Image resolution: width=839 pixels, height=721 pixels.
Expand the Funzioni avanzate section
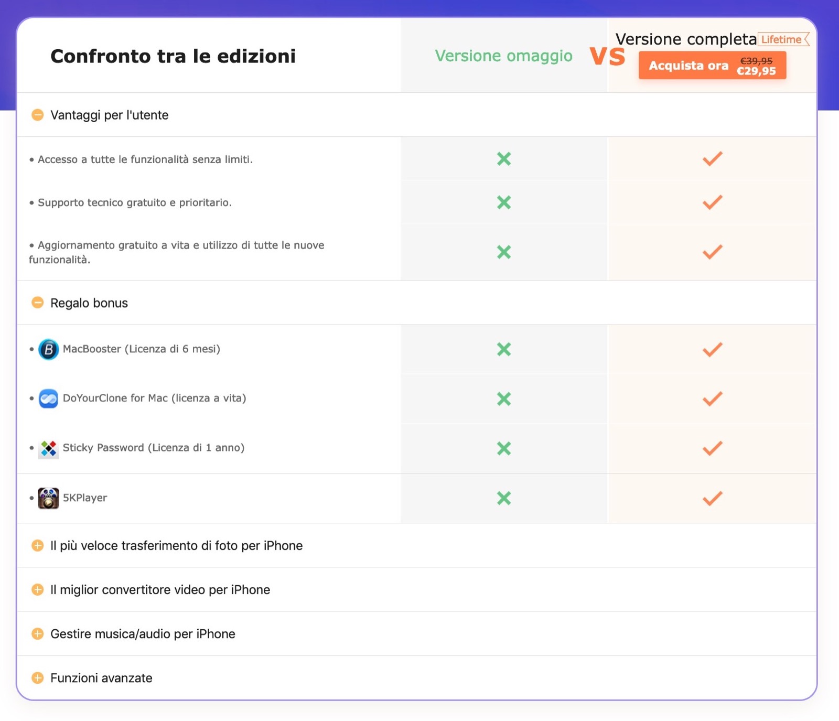38,677
